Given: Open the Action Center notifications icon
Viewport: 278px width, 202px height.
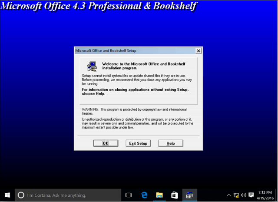Looking at the screenshot, I should pyautogui.click(x=251, y=195).
